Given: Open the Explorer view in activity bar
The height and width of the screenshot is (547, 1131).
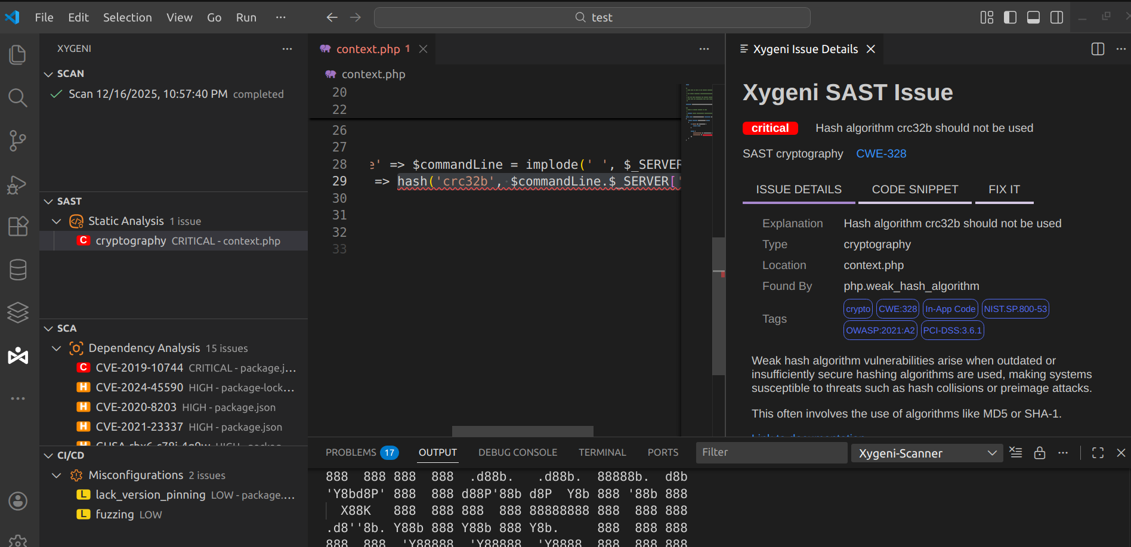Looking at the screenshot, I should (18, 55).
